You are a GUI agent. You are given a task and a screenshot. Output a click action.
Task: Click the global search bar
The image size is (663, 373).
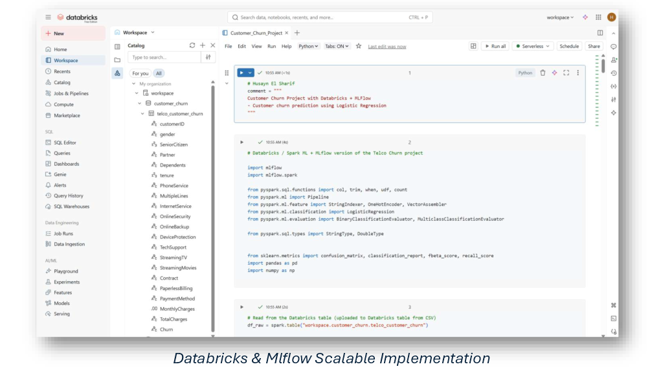coord(324,17)
